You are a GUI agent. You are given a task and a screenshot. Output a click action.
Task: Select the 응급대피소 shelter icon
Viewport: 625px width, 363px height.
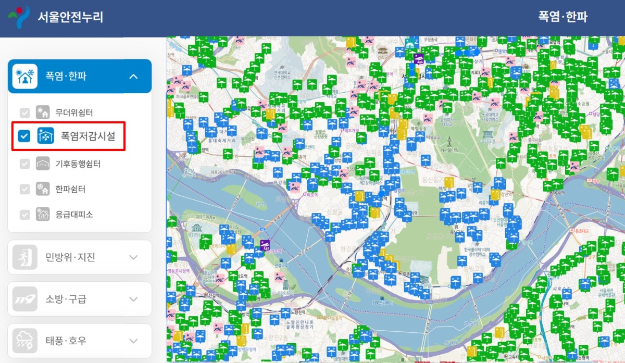43,214
